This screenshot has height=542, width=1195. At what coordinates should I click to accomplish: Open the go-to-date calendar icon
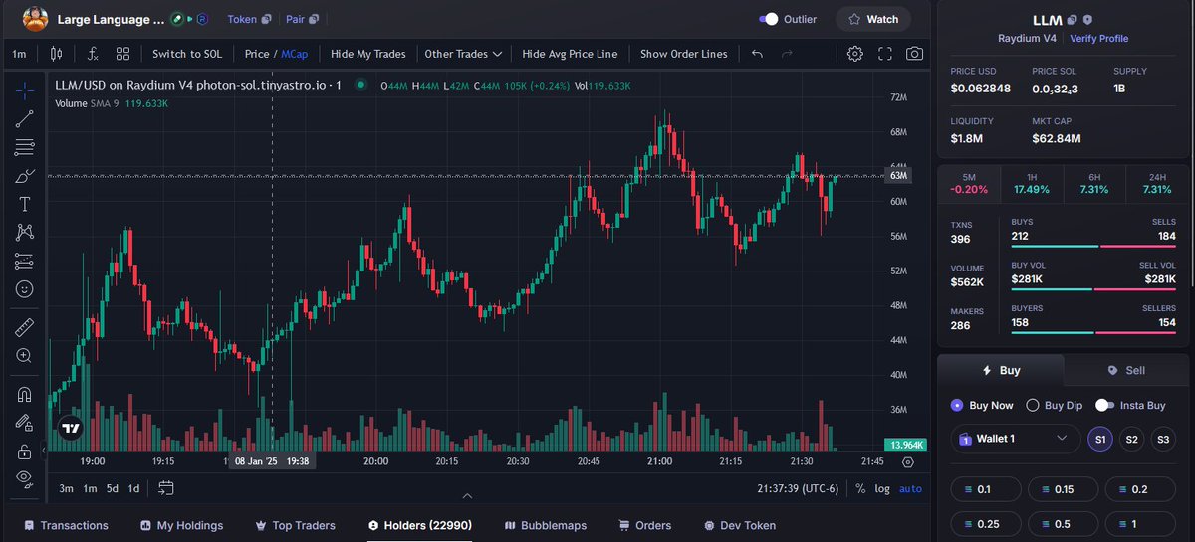tap(166, 488)
